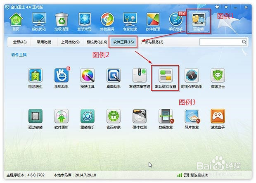The image size is (256, 183).
Task: Open 桌面助手 desktop assistant
Action: point(114,78)
